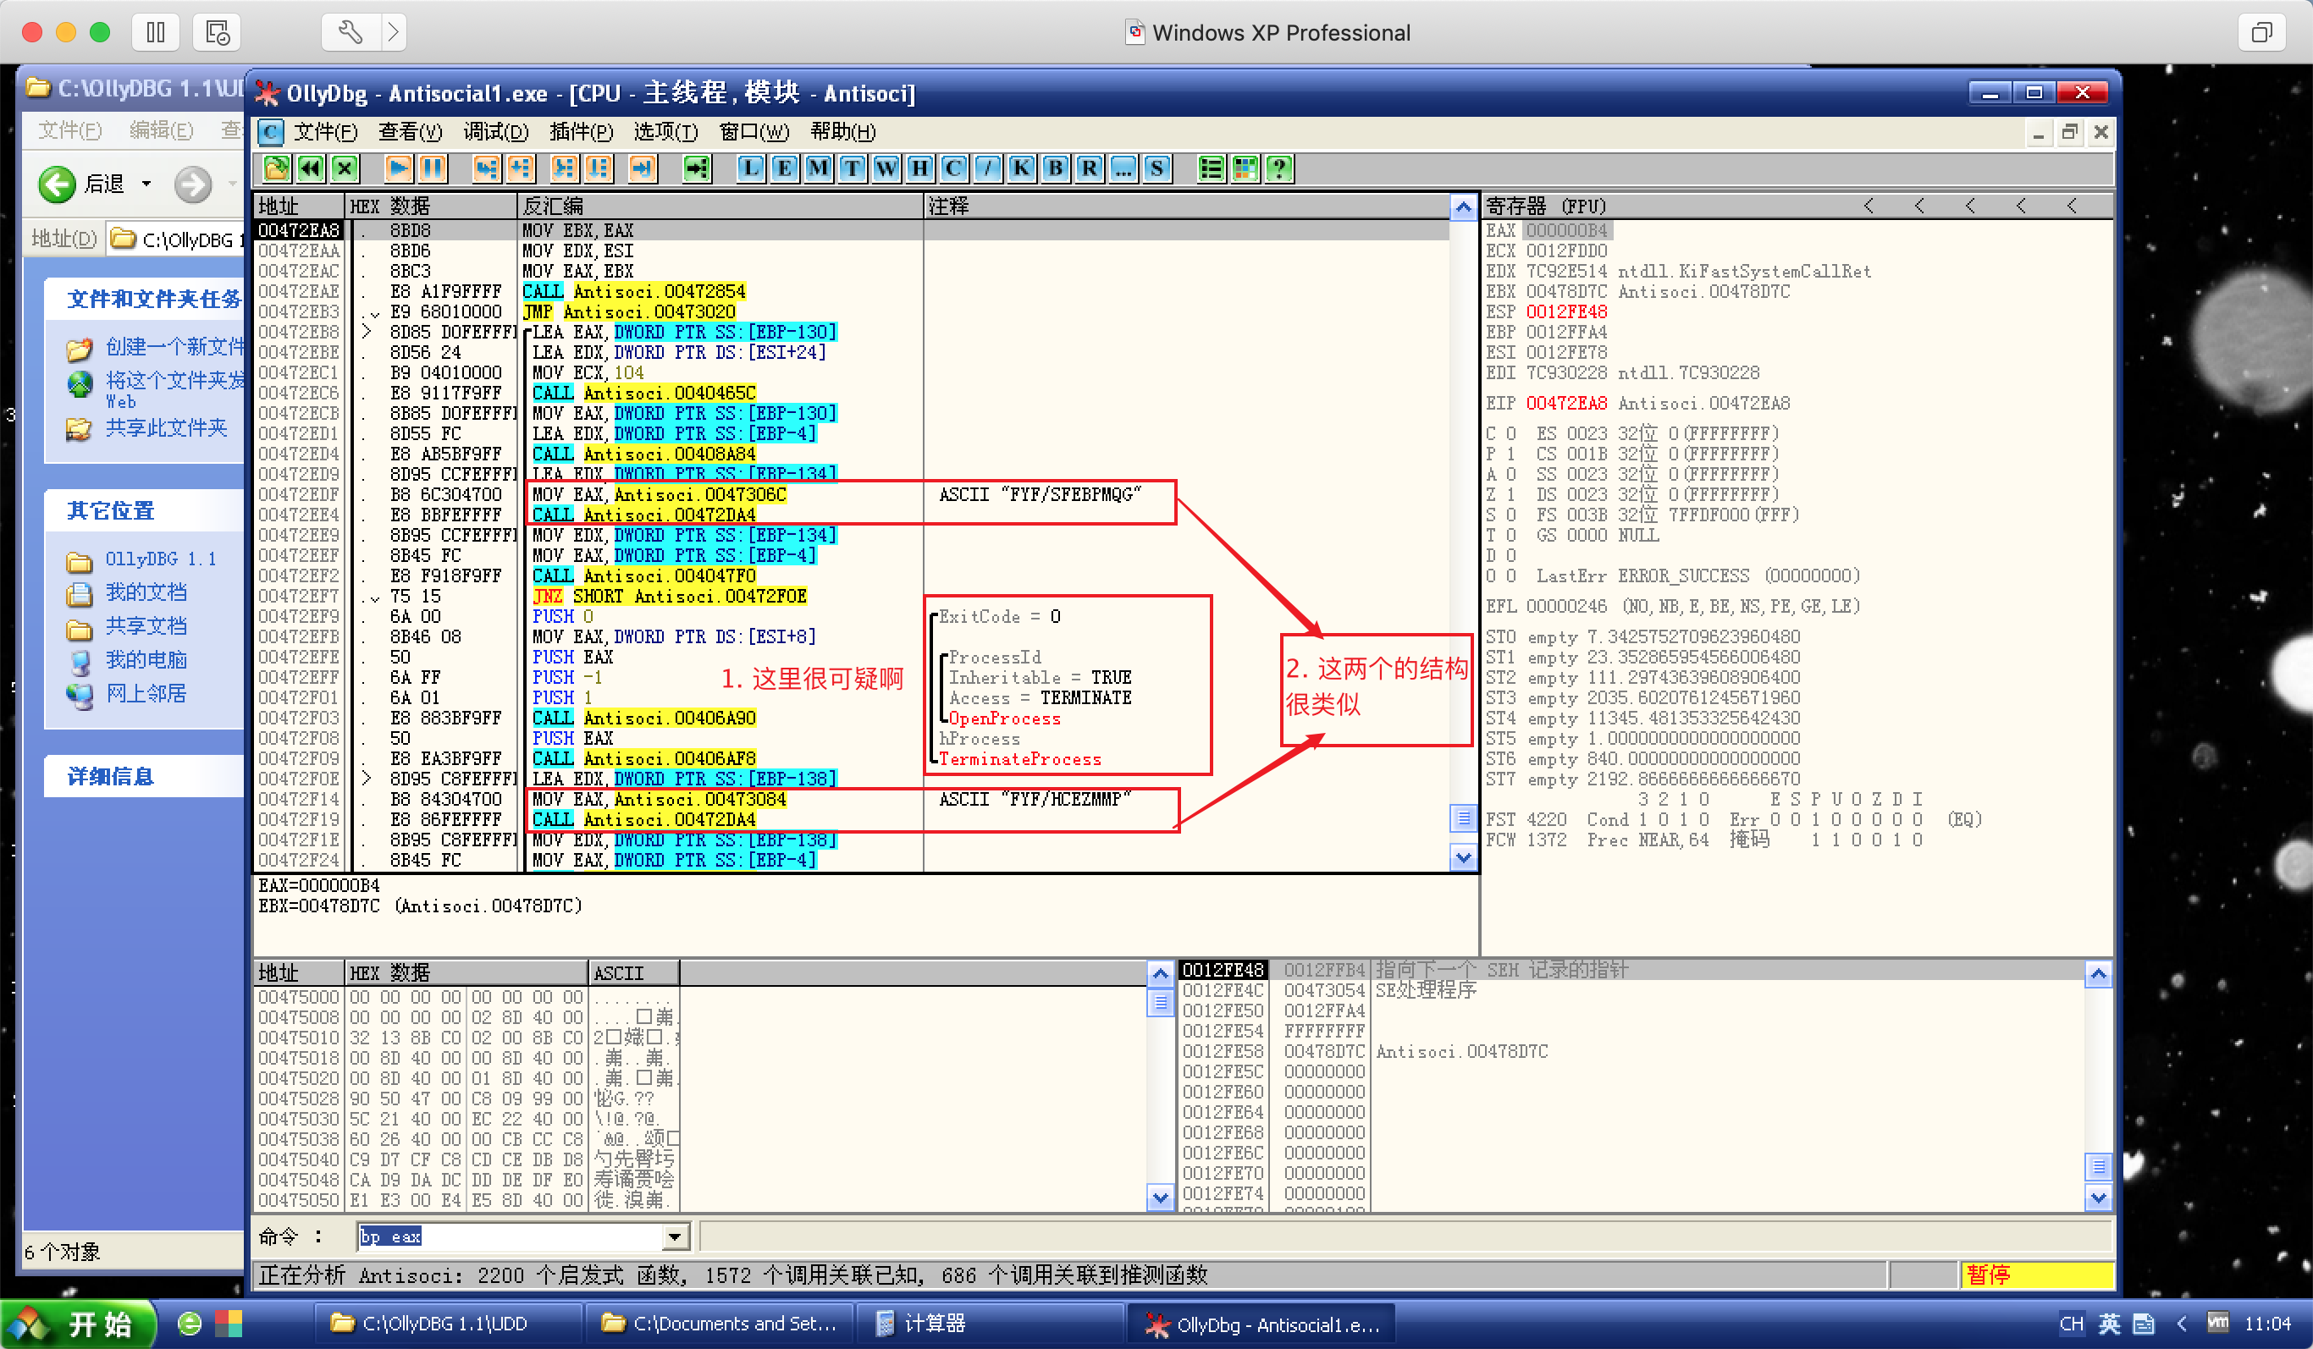The height and width of the screenshot is (1349, 2313).
Task: Click the Pause execution toolbar icon
Action: click(433, 168)
